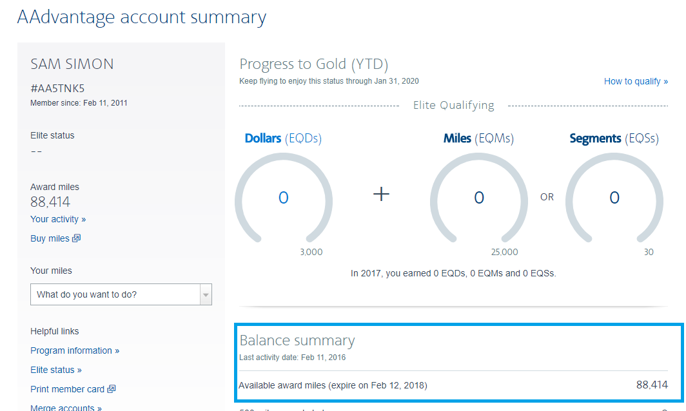686x411 pixels.
Task: Click the Dollars progress gauge showing 0
Action: pyautogui.click(x=284, y=198)
